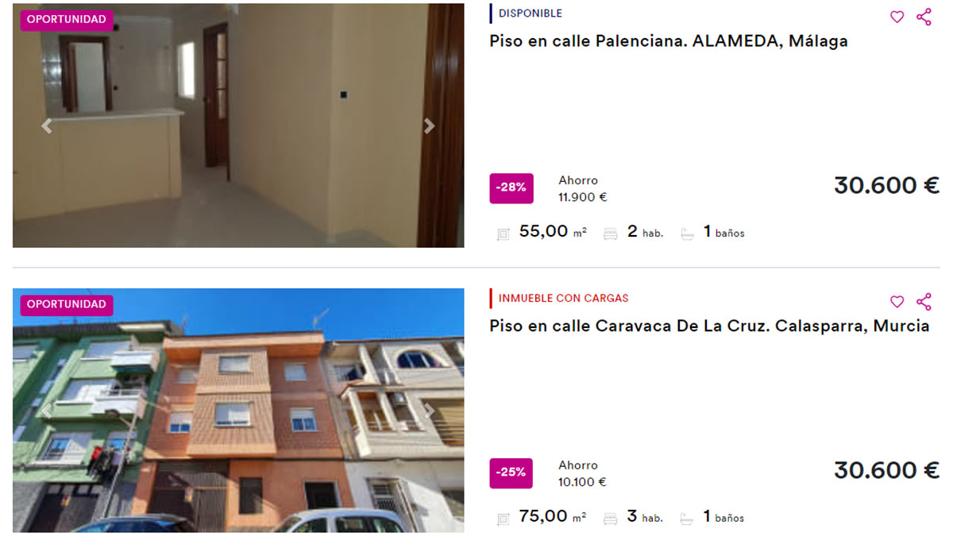This screenshot has width=953, height=536.
Task: Click the 75,00 m² area icon
Action: click(503, 519)
